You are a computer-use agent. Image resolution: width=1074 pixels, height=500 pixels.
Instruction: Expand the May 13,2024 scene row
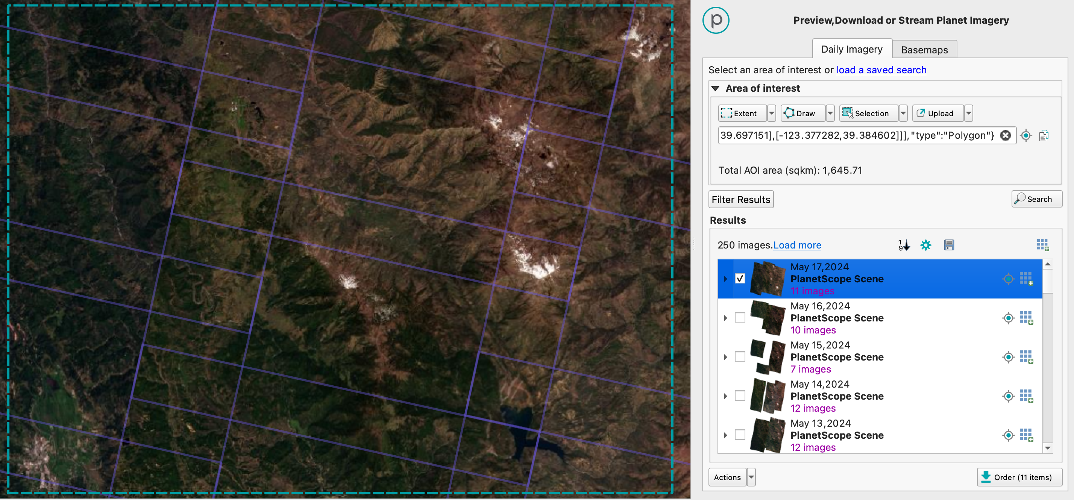tap(725, 435)
